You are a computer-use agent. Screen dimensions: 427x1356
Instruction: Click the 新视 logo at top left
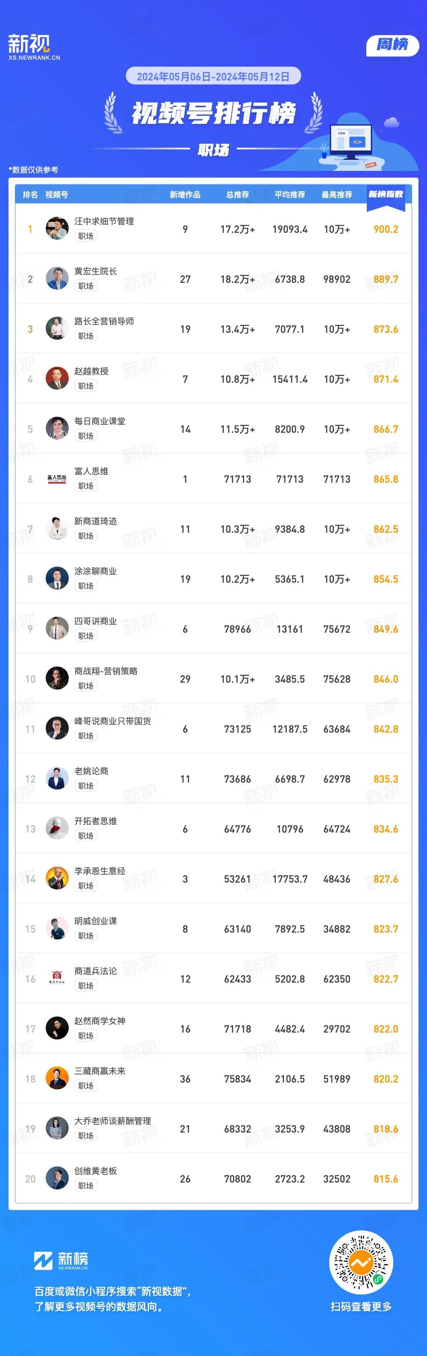point(34,47)
